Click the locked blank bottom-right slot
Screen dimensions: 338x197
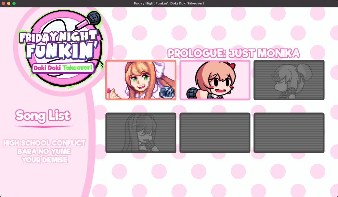pos(289,133)
